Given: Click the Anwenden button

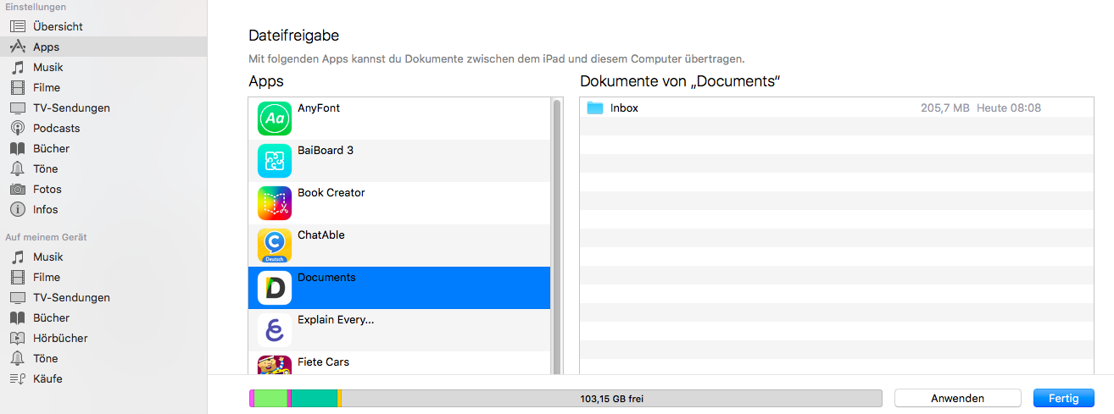Looking at the screenshot, I should click(957, 398).
